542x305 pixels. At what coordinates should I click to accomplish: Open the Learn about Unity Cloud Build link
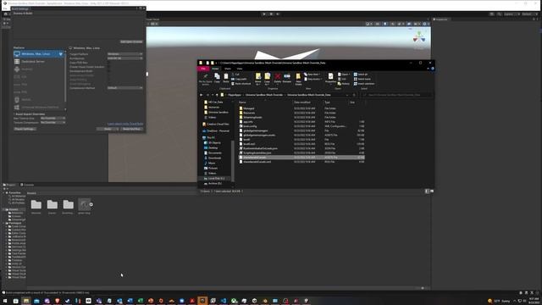pyautogui.click(x=125, y=124)
